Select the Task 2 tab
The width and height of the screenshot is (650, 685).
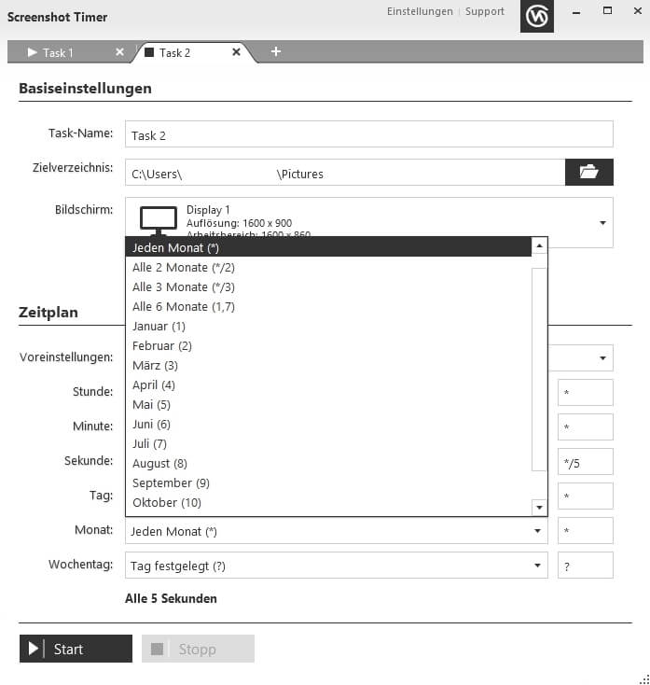click(x=175, y=53)
